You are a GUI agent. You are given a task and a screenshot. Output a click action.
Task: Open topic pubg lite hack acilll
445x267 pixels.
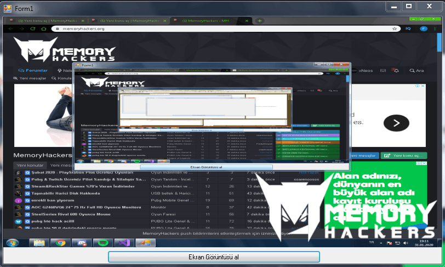(53, 221)
